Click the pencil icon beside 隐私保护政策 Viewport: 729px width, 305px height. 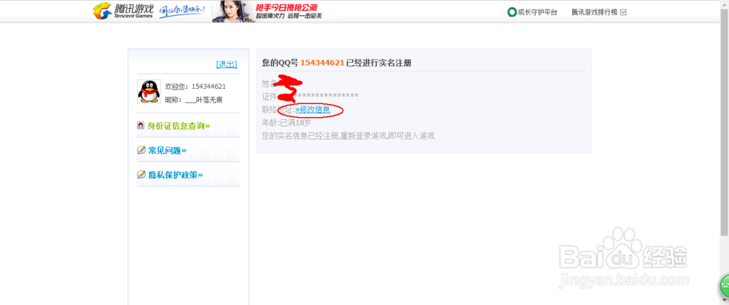(x=141, y=175)
